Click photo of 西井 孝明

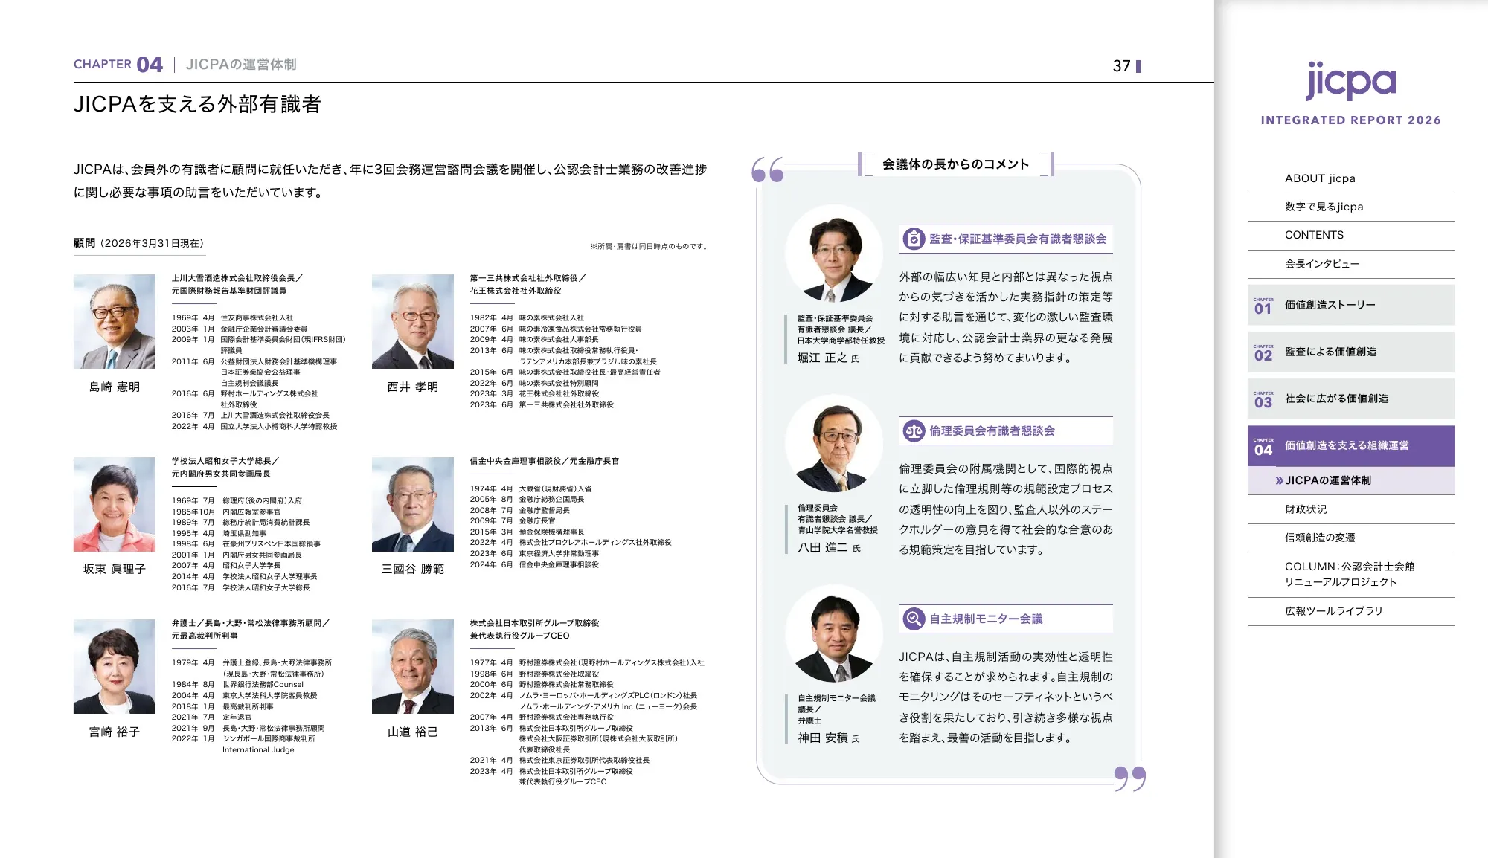pyautogui.click(x=413, y=321)
